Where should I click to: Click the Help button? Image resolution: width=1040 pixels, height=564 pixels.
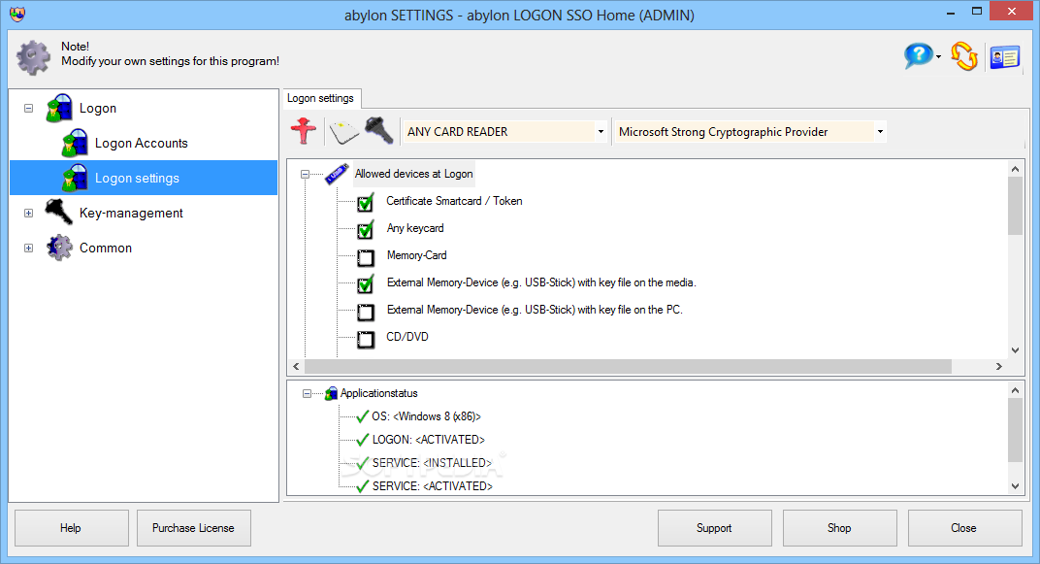click(x=72, y=528)
